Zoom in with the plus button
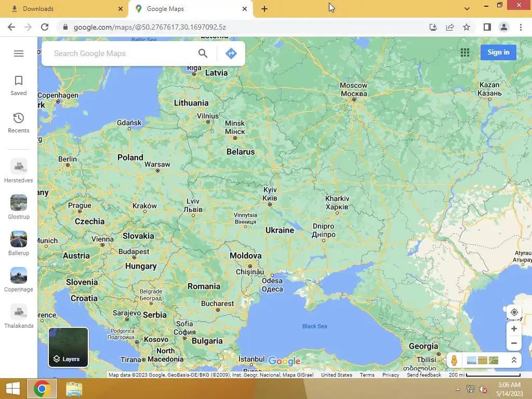Viewport: 532px width, 399px height. 514,329
